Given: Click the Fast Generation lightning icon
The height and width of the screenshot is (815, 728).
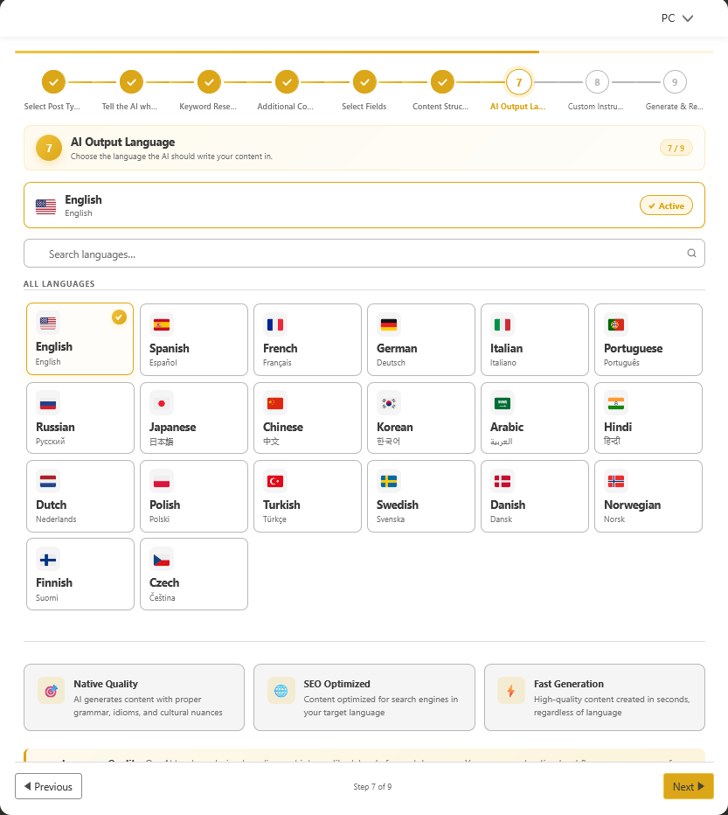Looking at the screenshot, I should (x=511, y=690).
